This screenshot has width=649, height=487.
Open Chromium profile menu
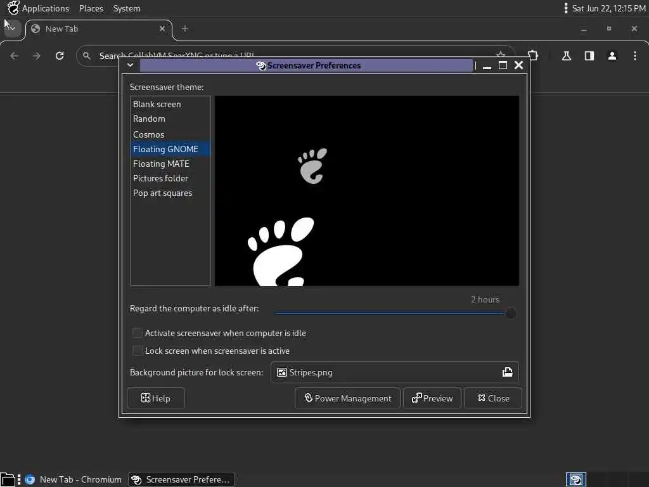pyautogui.click(x=612, y=56)
